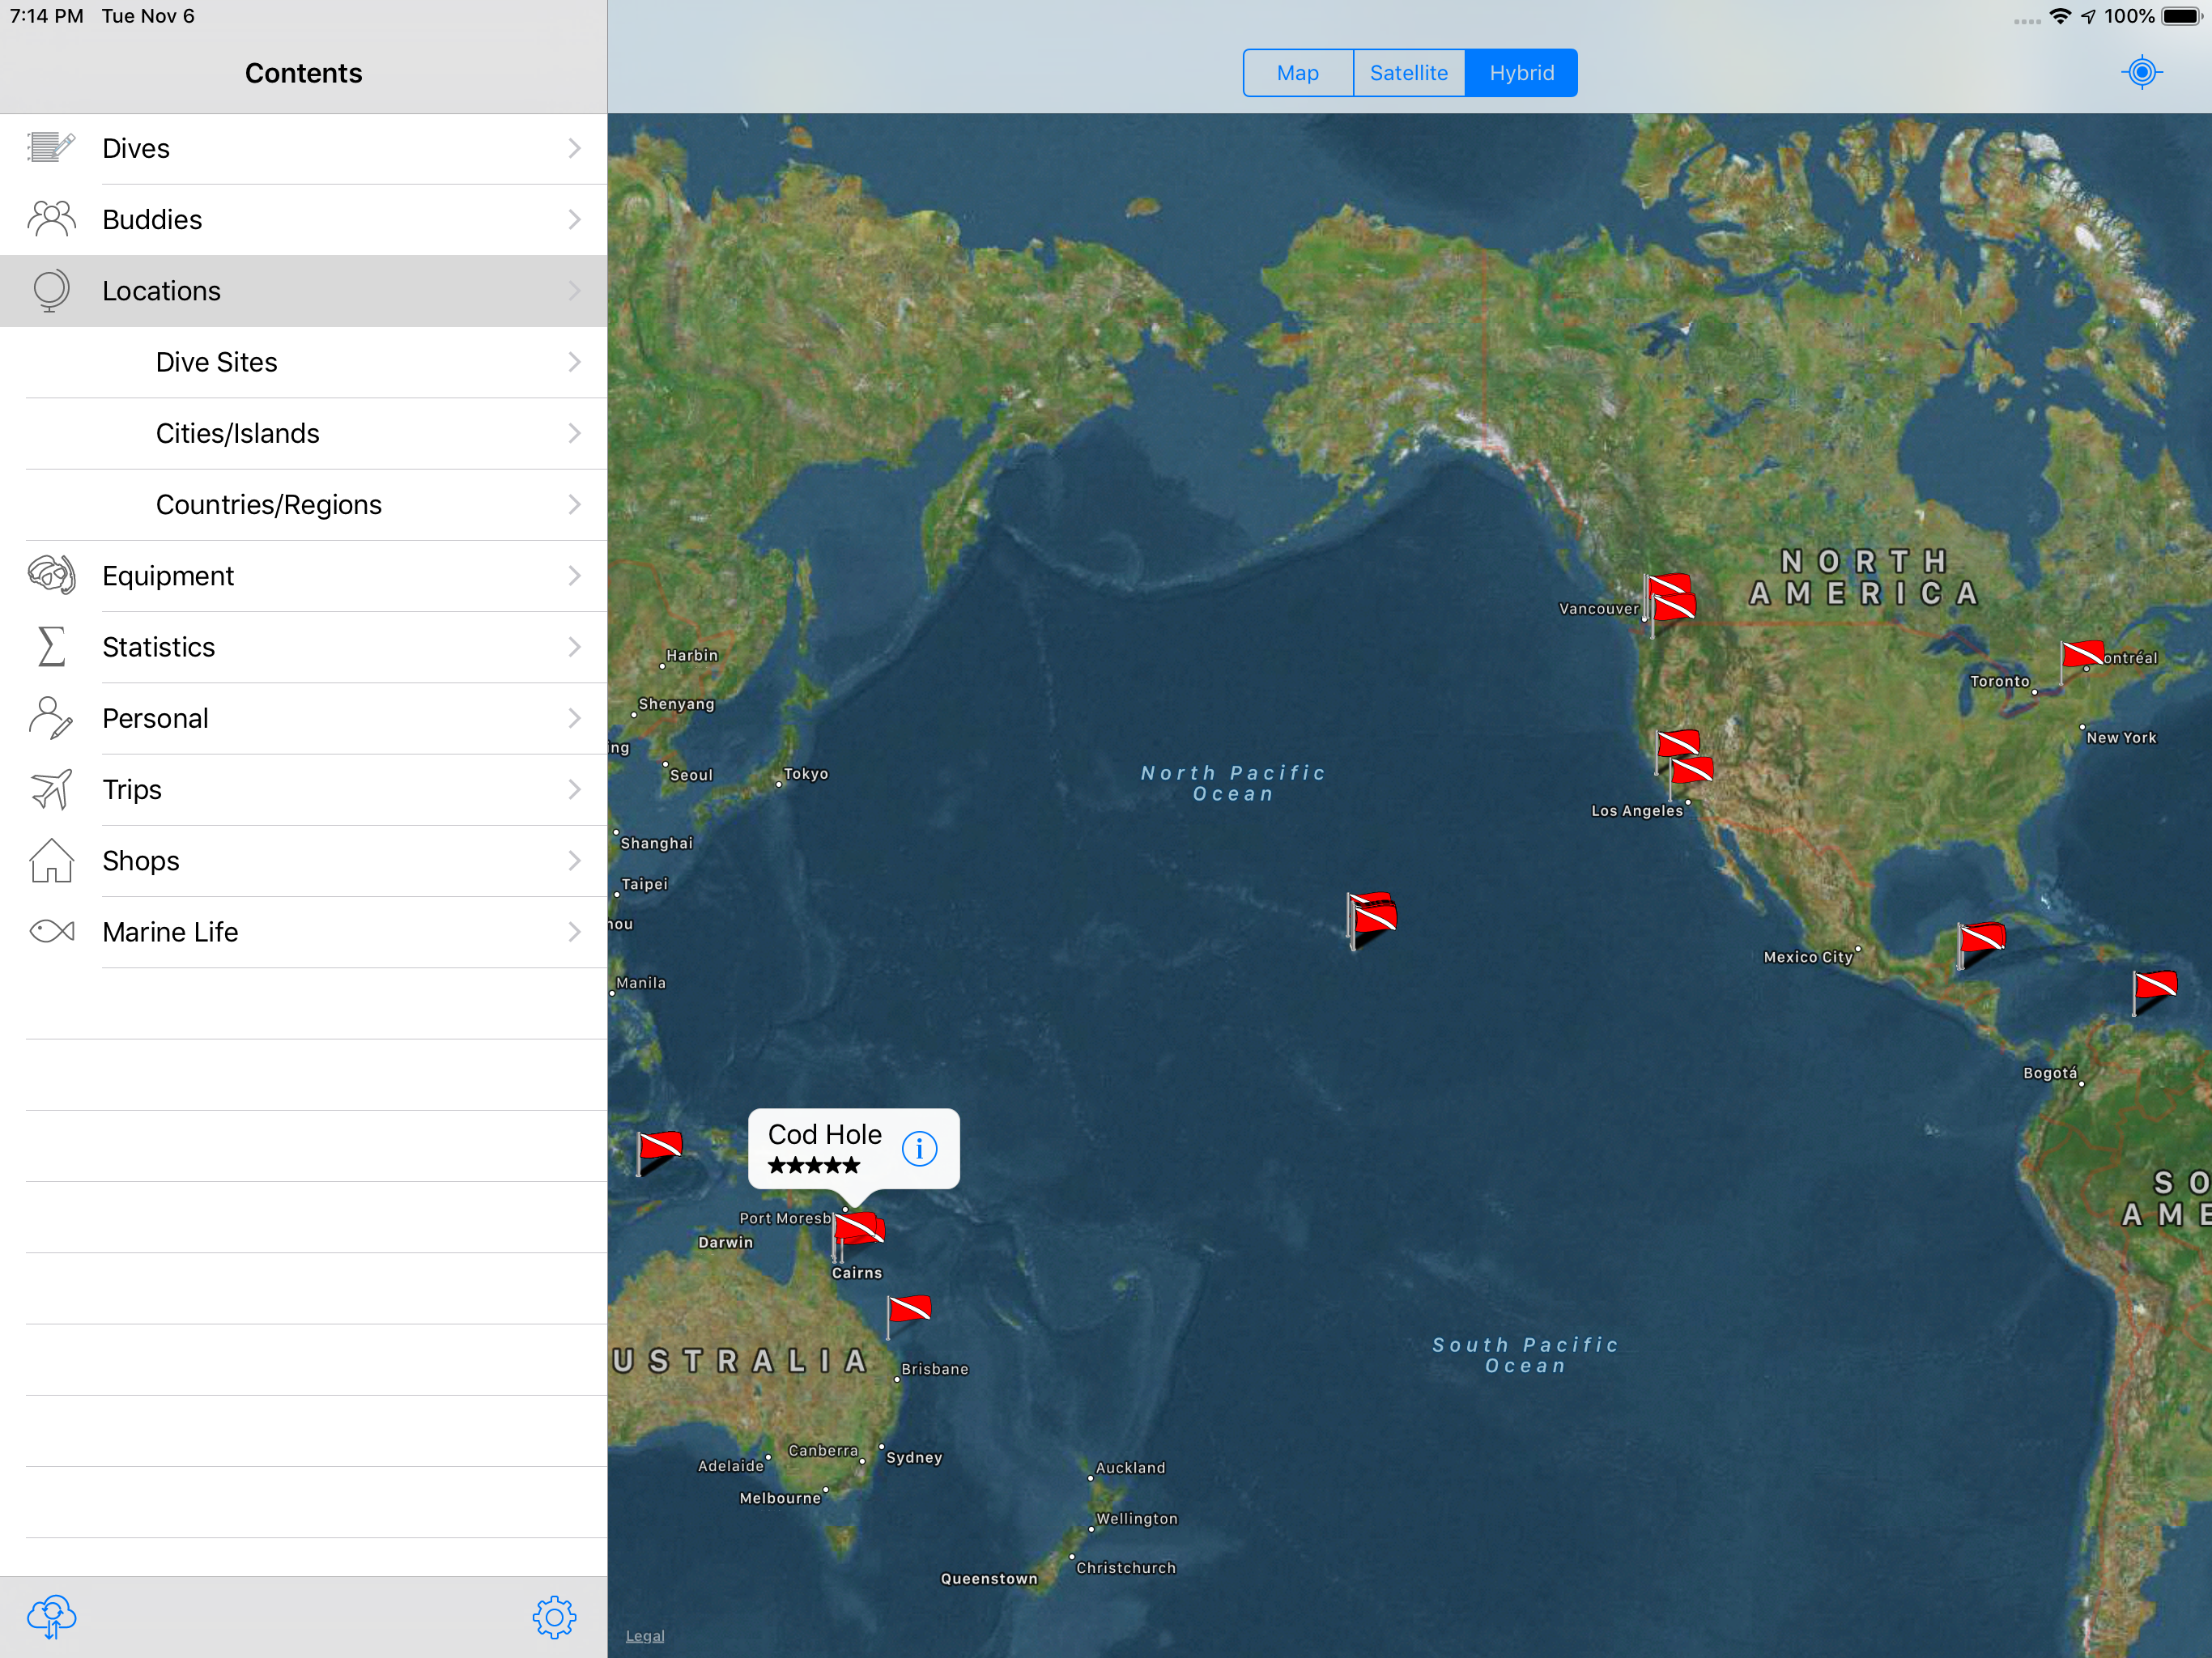
Task: Tap the Shops house icon
Action: (51, 861)
